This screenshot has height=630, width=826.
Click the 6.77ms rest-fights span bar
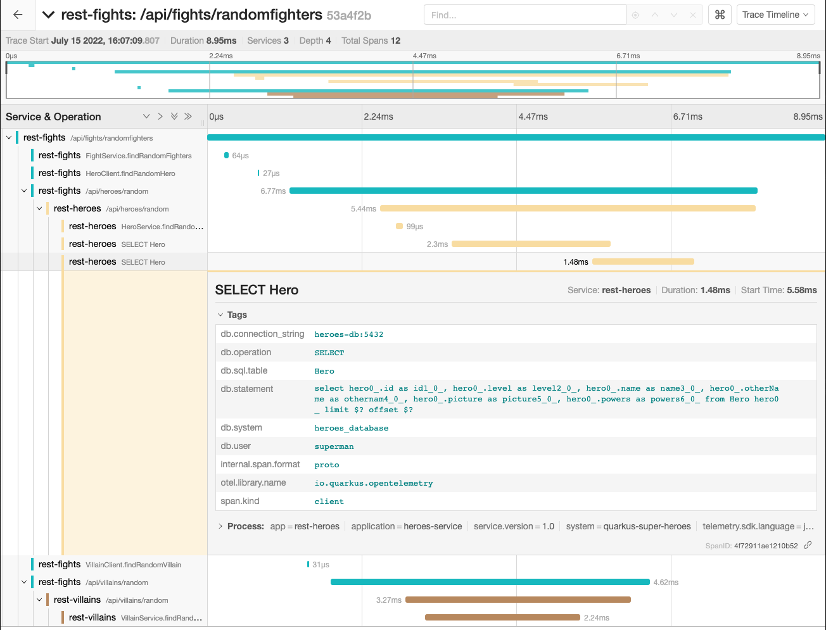(x=523, y=191)
